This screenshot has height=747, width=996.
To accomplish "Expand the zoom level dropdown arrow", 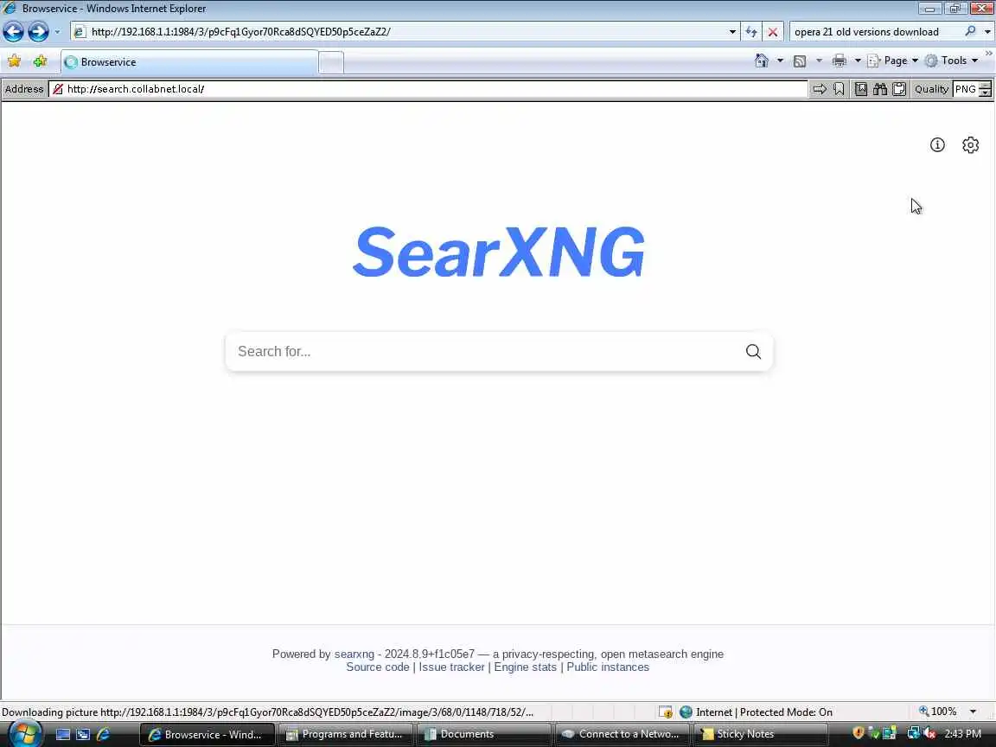I will click(x=973, y=712).
